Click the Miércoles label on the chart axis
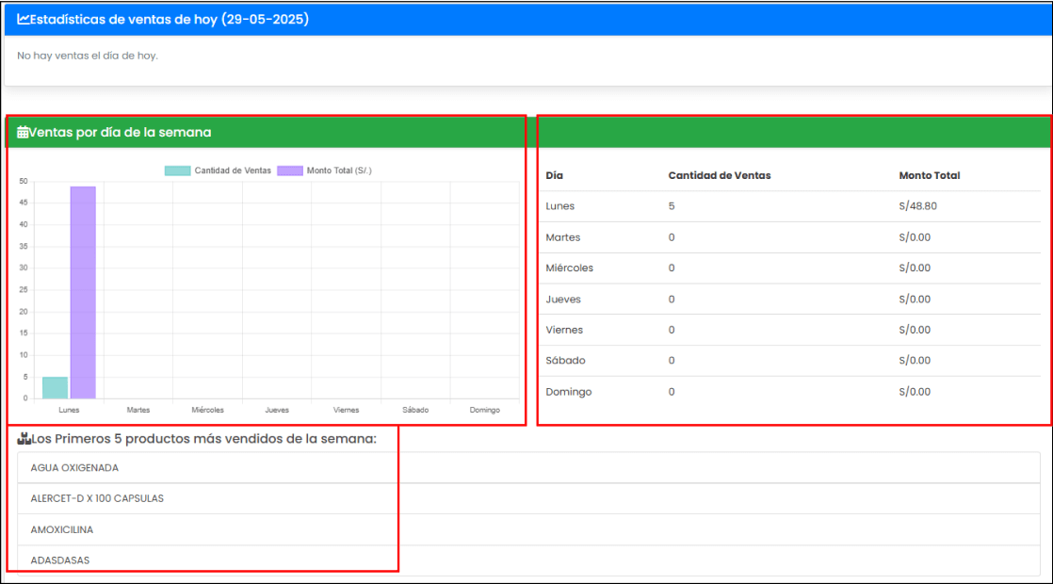 click(x=207, y=410)
